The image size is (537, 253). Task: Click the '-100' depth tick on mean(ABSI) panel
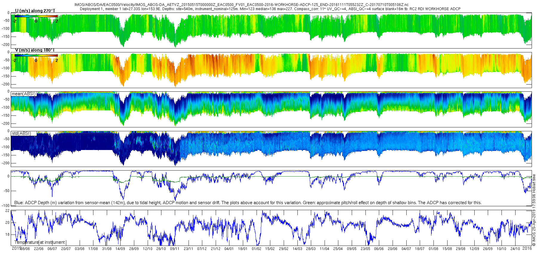[6, 107]
